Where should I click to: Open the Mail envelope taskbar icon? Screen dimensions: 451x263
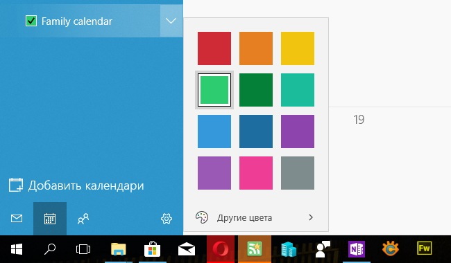[x=187, y=249]
